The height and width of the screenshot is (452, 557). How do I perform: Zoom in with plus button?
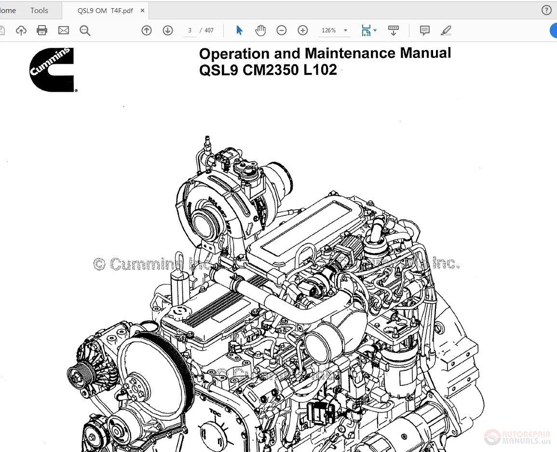[x=303, y=30]
